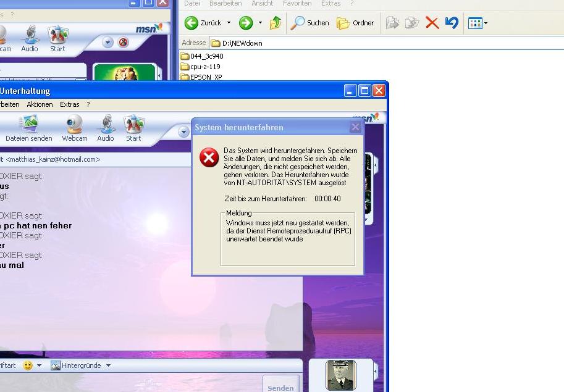
Task: Click the Start activities icon in Unterhaltung window
Action: click(133, 128)
